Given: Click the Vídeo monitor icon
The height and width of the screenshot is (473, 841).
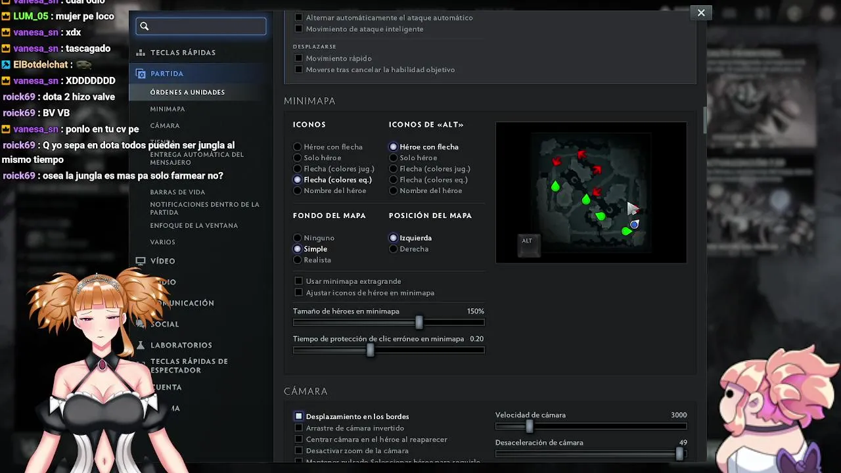Looking at the screenshot, I should point(141,261).
